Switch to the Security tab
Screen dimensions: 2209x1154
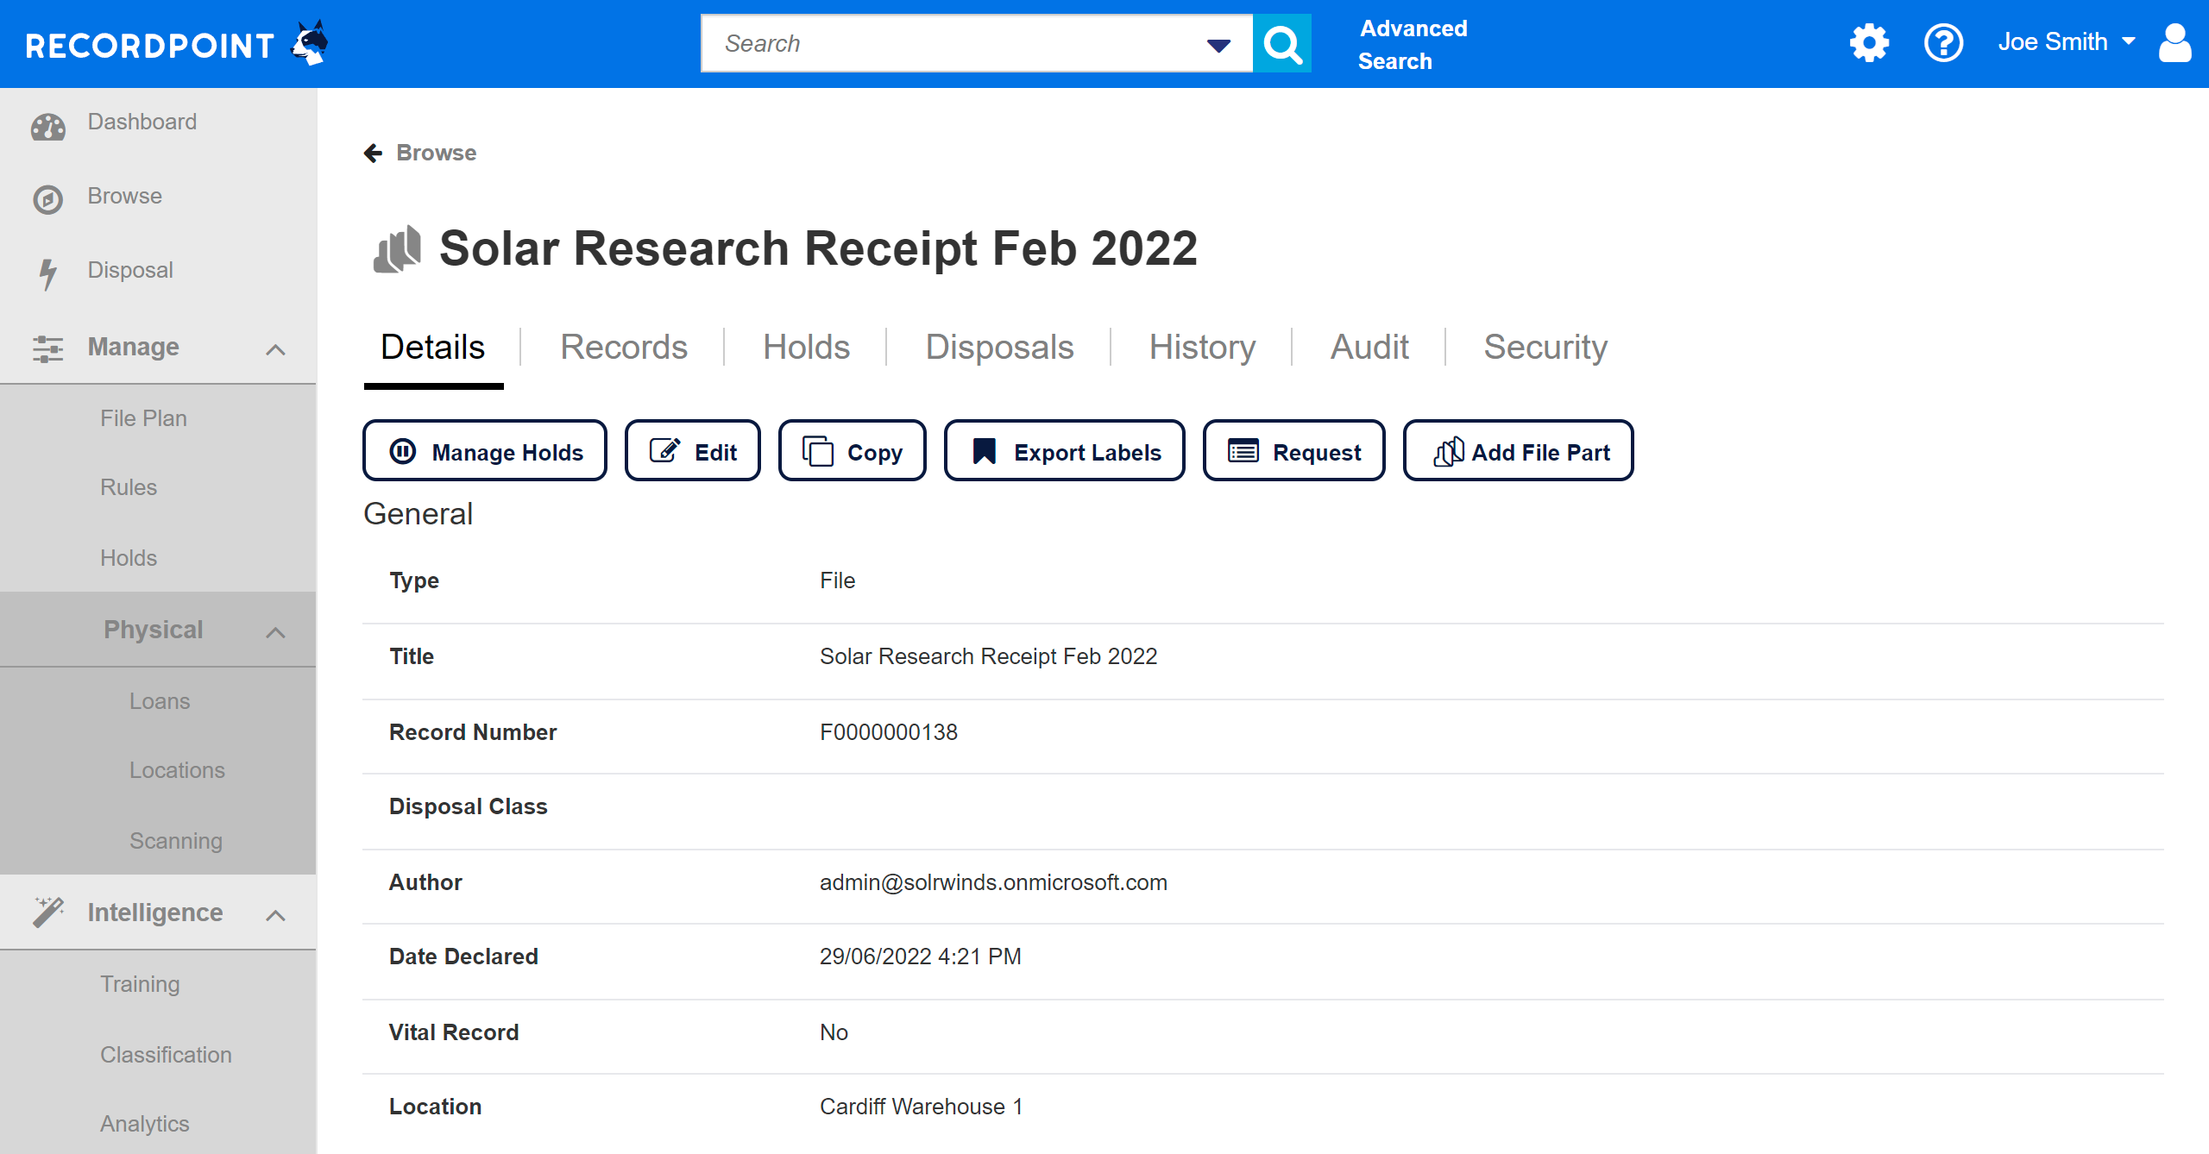(1545, 347)
